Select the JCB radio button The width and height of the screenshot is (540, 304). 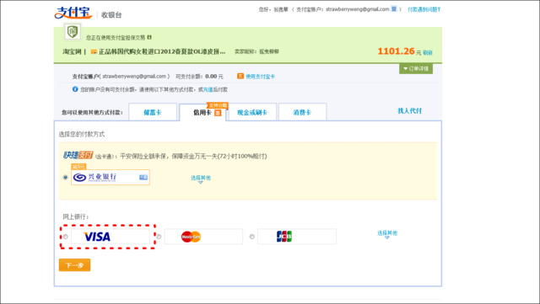(251, 237)
